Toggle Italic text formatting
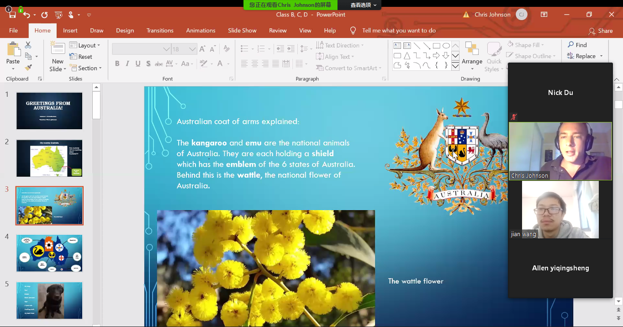This screenshot has width=623, height=327. pyautogui.click(x=127, y=63)
